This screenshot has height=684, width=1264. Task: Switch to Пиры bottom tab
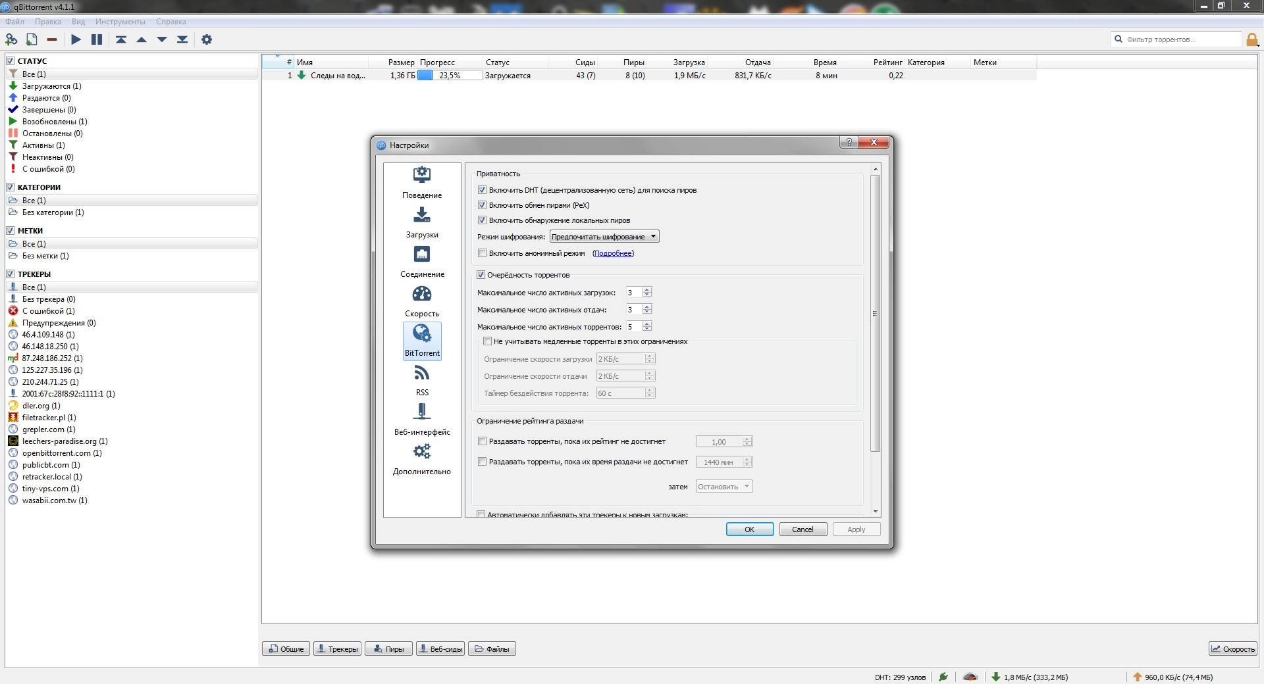pyautogui.click(x=388, y=649)
